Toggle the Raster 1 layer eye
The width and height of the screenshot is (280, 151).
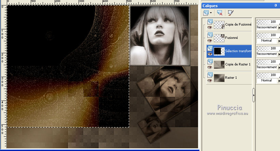coord(210,80)
